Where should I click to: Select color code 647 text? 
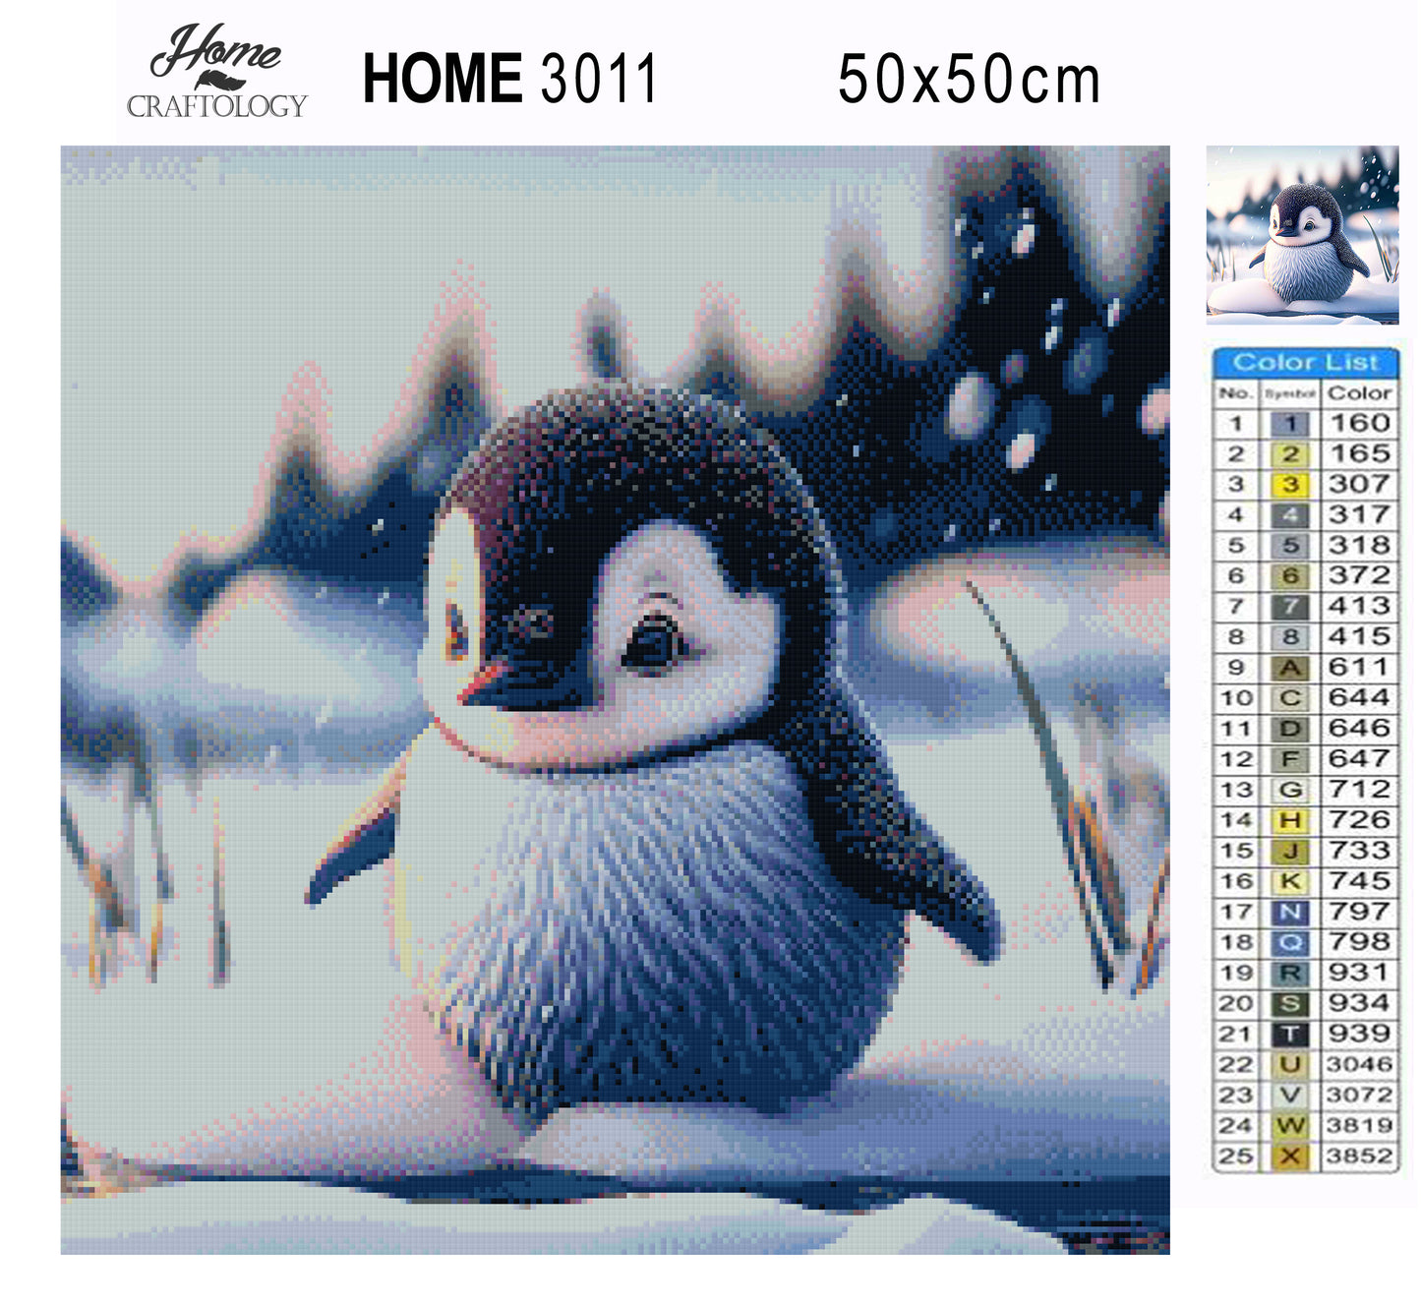coord(1359,758)
